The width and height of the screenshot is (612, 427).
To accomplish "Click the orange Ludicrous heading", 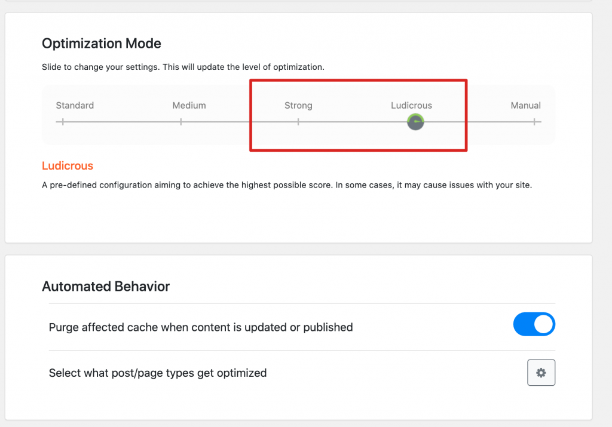I will [68, 165].
